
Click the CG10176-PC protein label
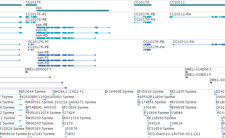[x=38, y=42]
